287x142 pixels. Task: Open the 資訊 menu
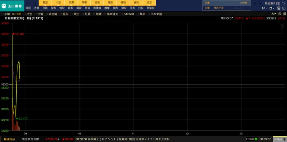(136, 3)
